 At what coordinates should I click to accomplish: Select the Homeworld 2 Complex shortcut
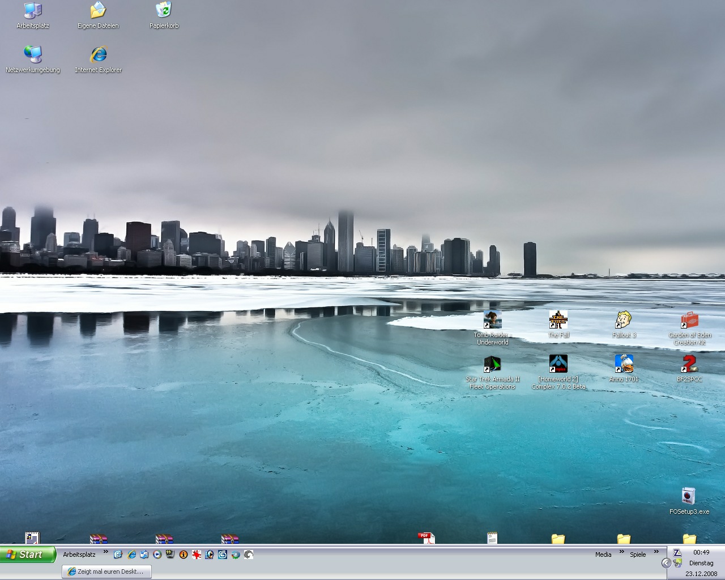tap(558, 365)
